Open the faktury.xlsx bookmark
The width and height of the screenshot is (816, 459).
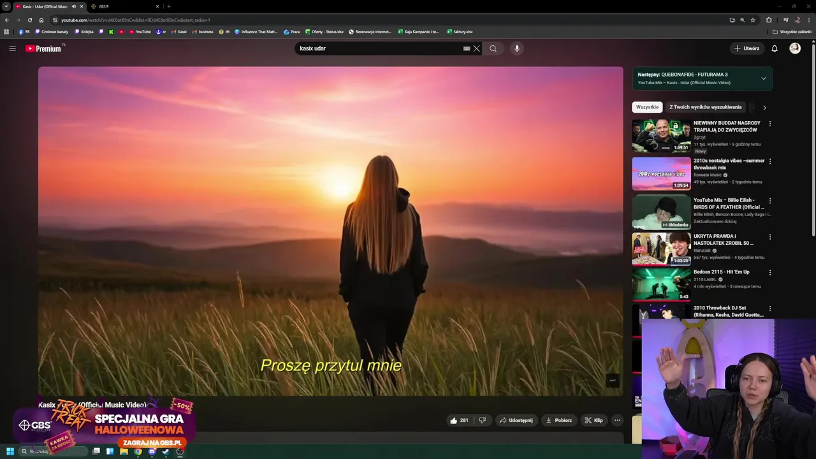(460, 32)
